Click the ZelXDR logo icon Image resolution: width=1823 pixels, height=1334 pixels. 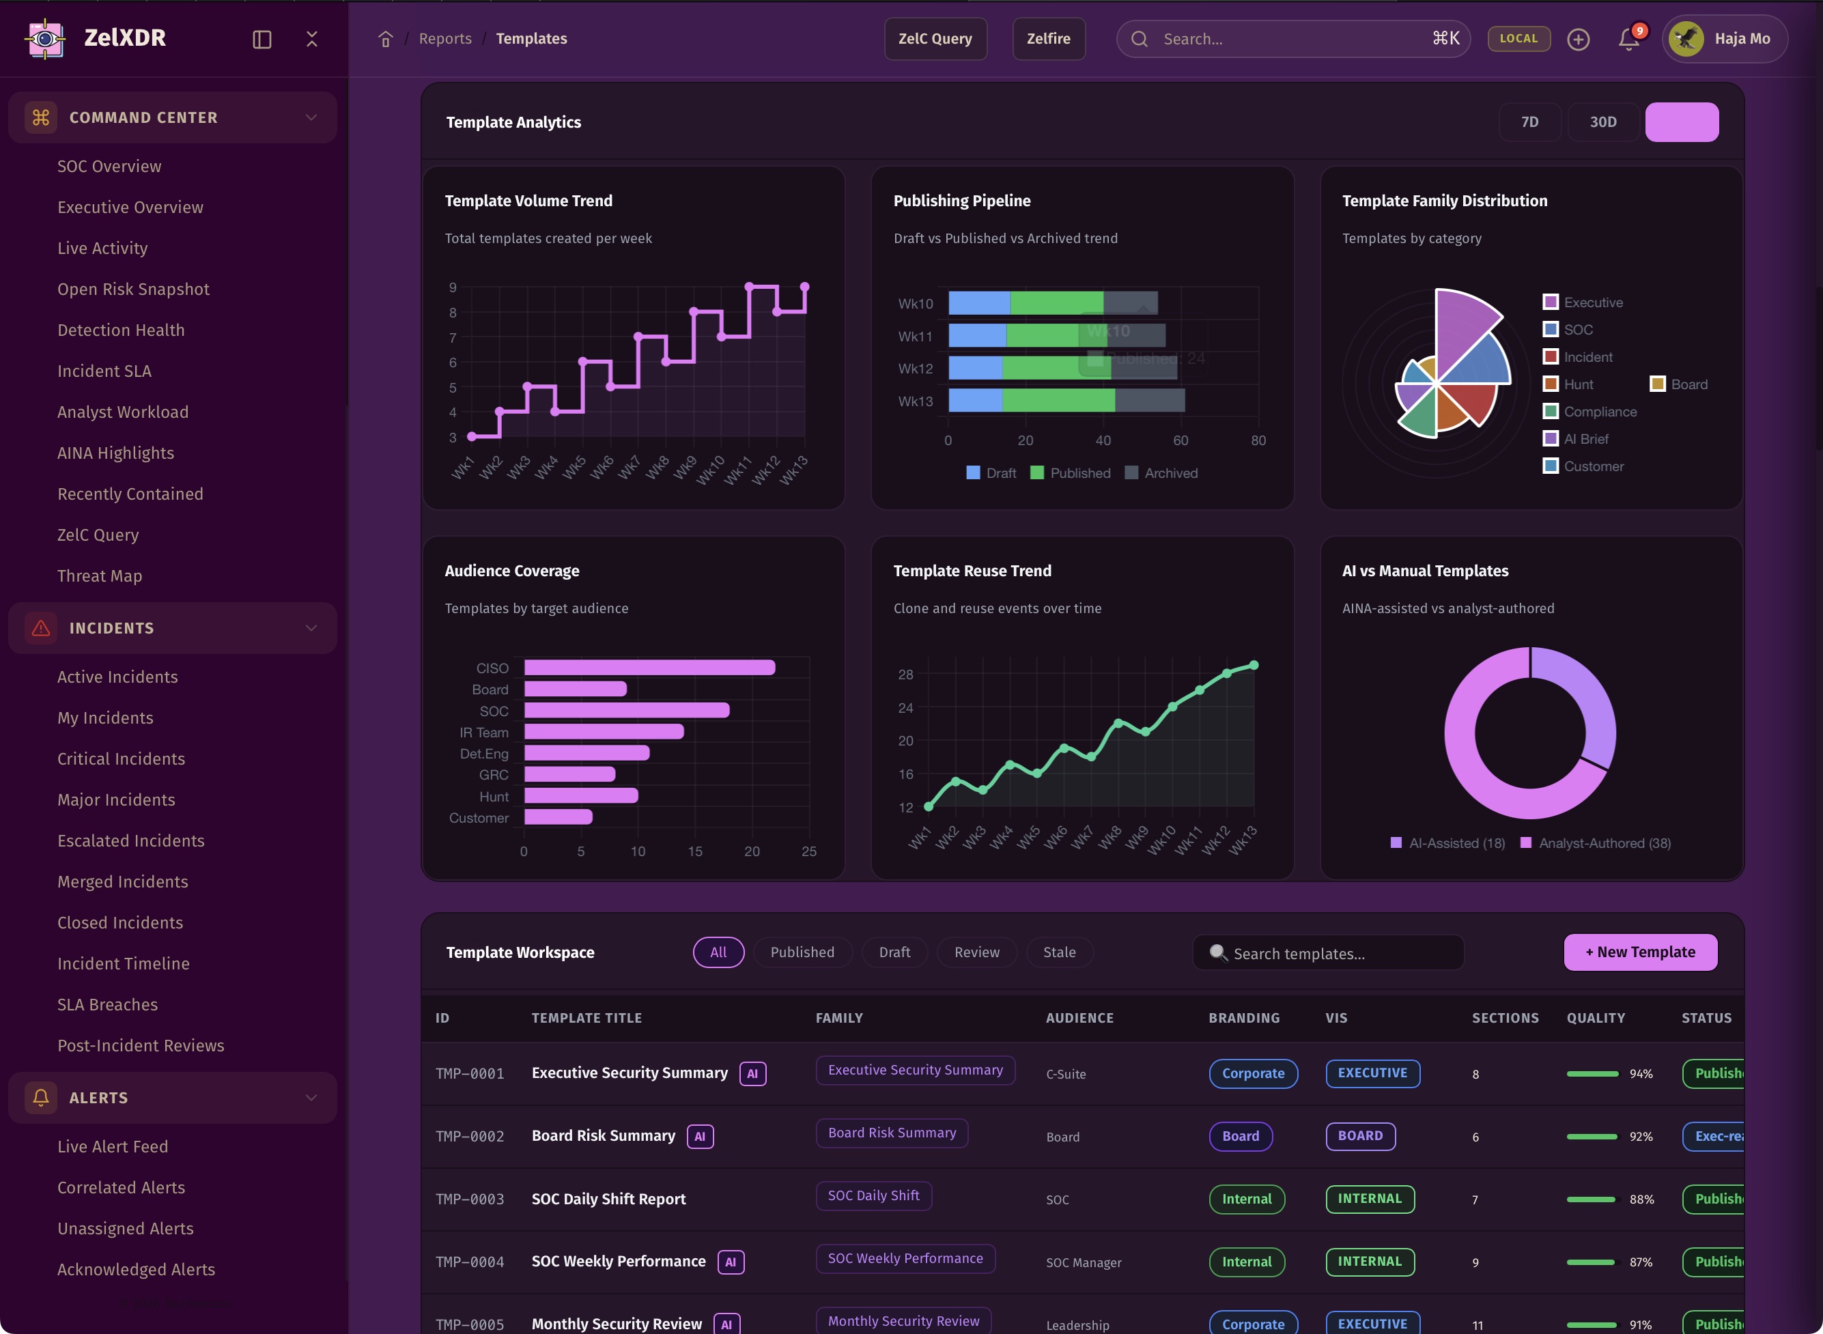(x=45, y=38)
